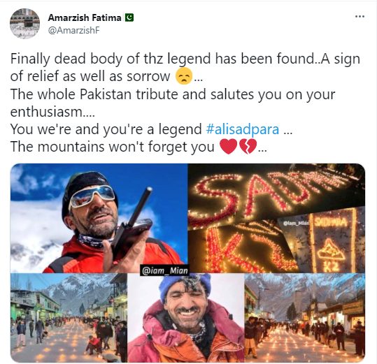Open Amarzish Fatima display name profile
377x364 pixels.
coord(85,17)
